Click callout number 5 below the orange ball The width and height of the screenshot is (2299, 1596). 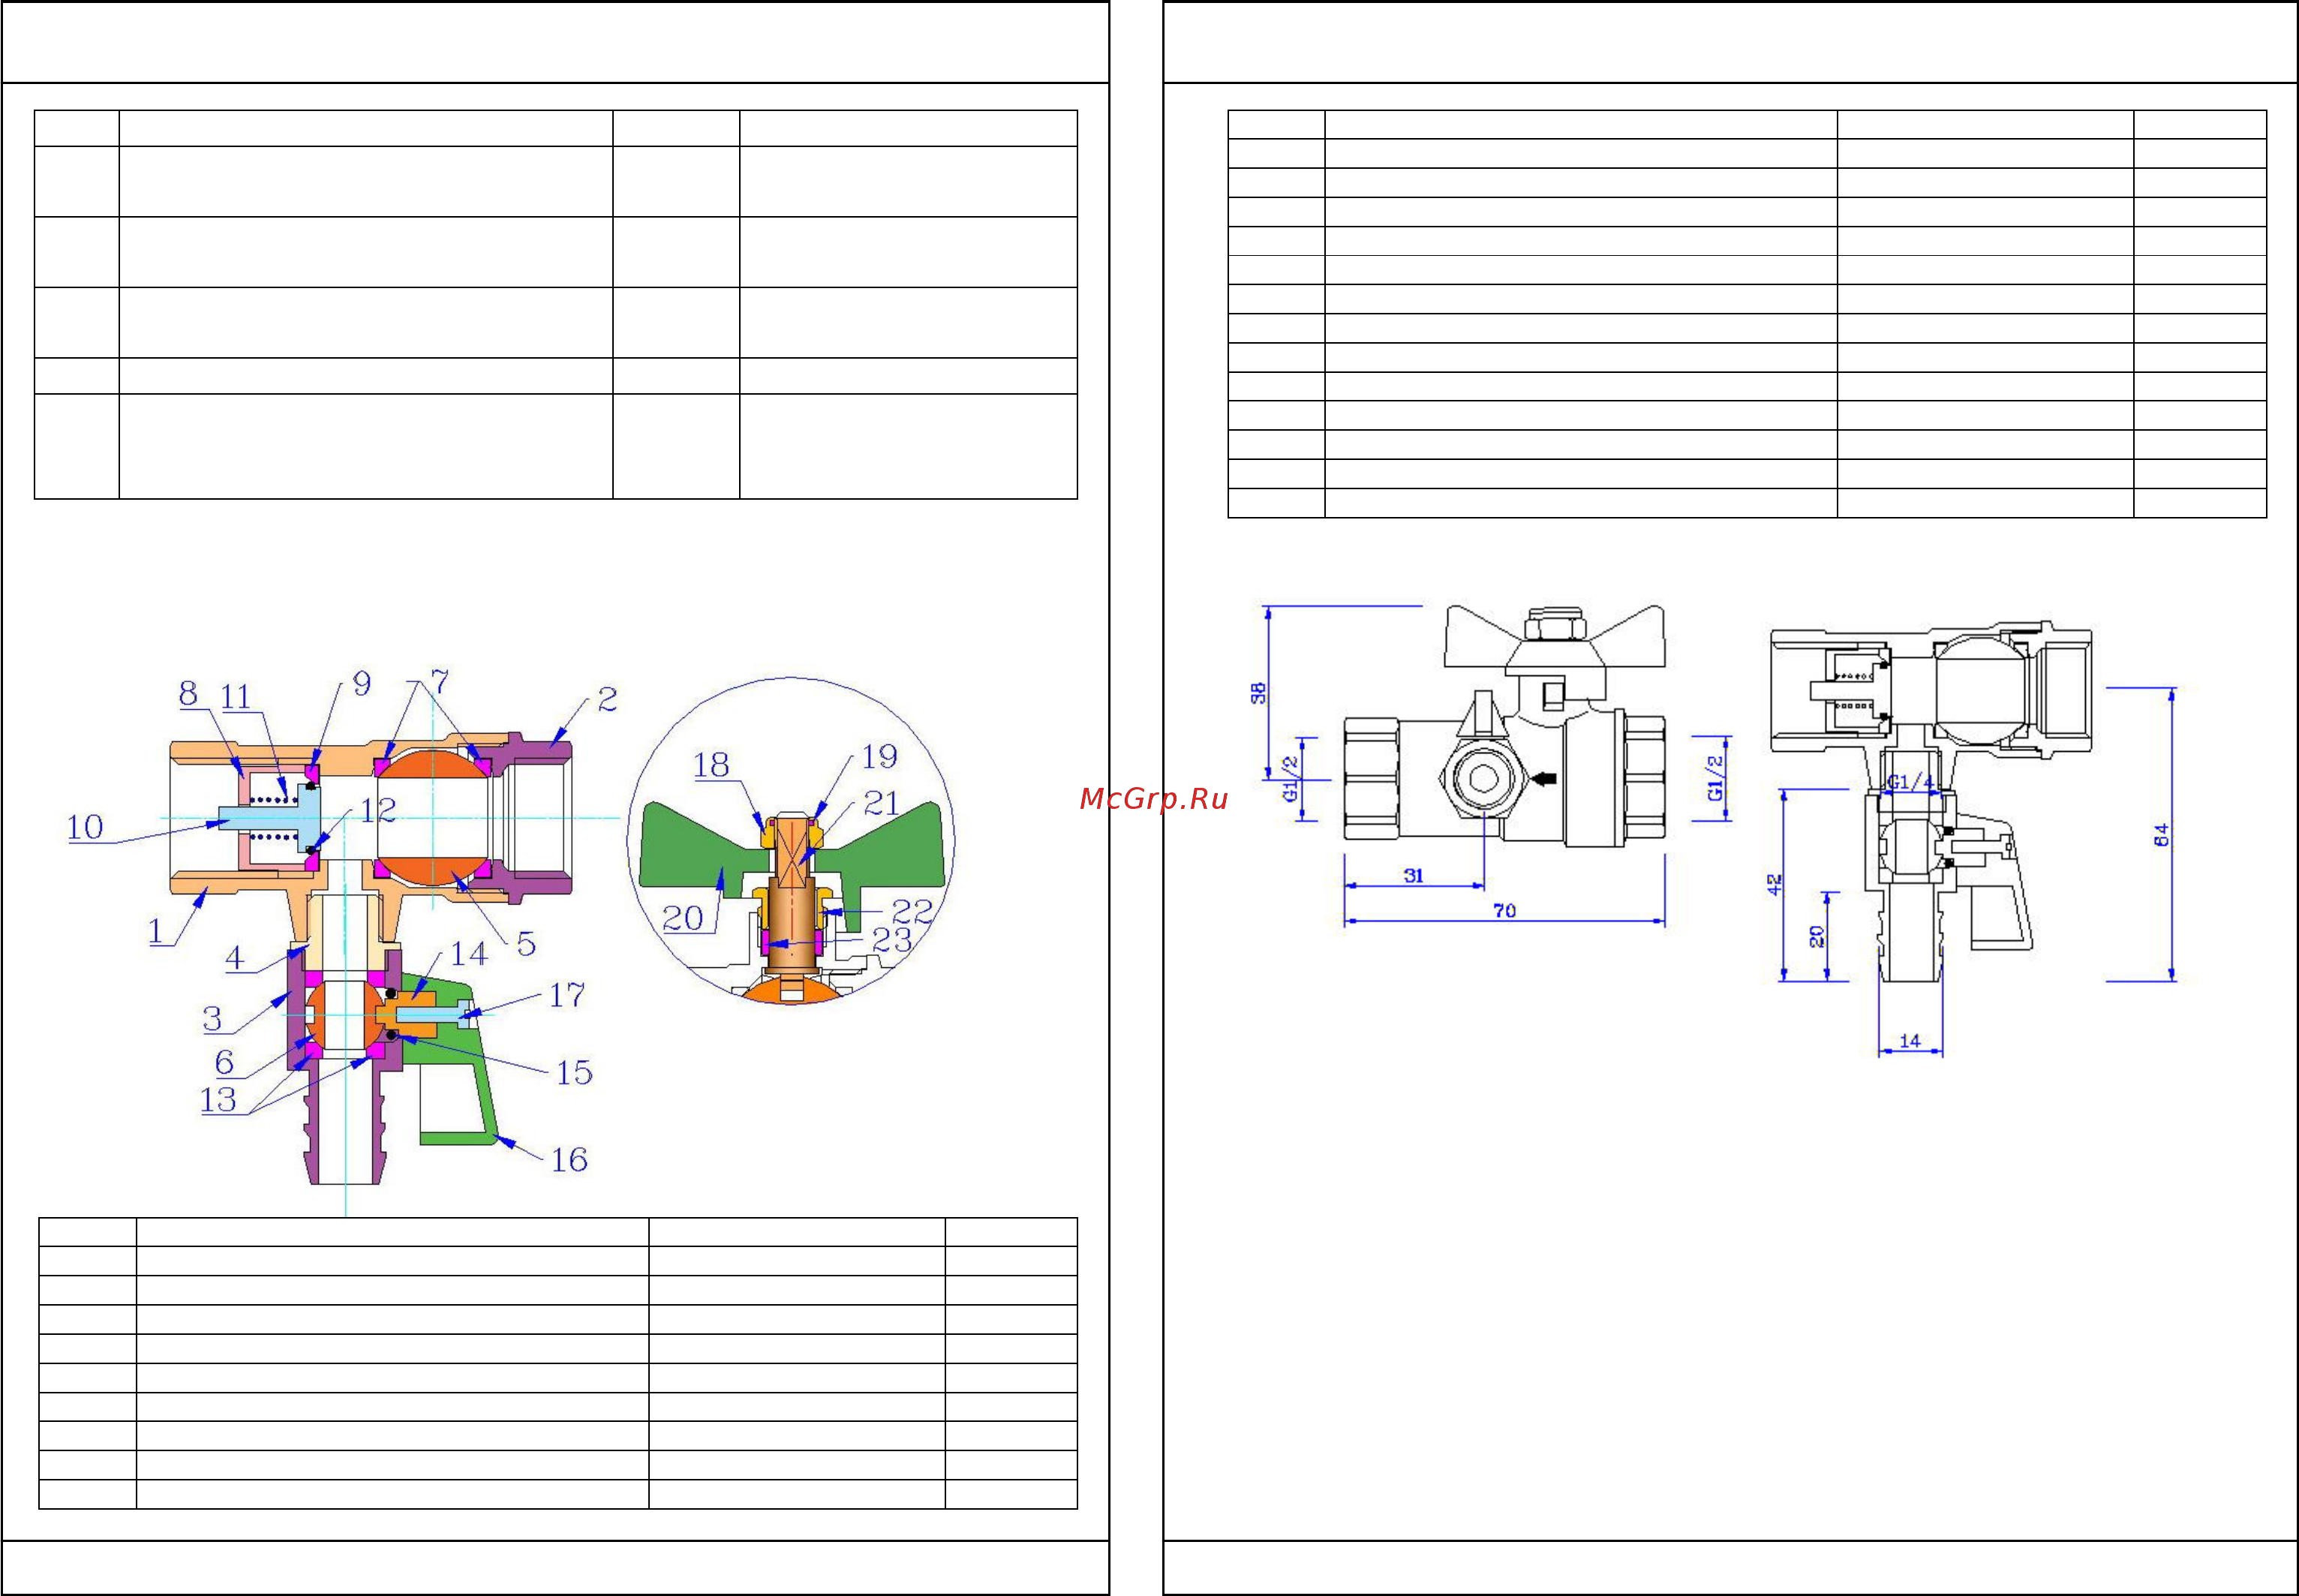tap(526, 944)
